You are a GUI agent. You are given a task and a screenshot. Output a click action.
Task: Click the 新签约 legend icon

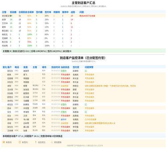pos(20,142)
